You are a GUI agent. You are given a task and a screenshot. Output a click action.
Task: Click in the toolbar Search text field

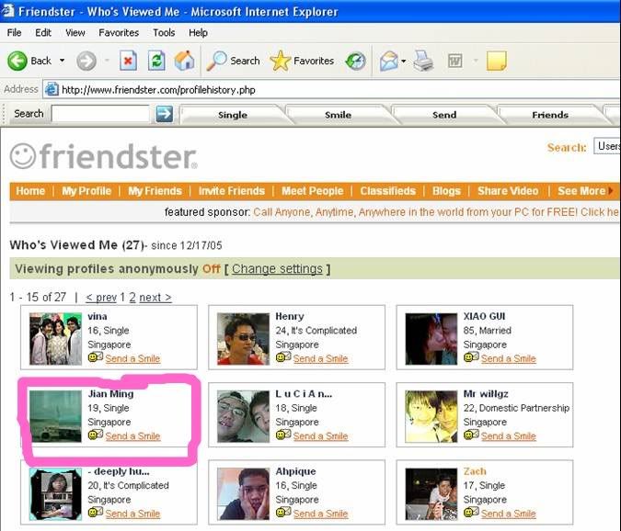click(x=100, y=114)
